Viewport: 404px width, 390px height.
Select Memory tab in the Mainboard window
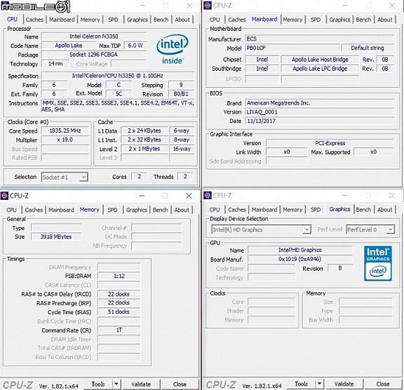(x=292, y=20)
